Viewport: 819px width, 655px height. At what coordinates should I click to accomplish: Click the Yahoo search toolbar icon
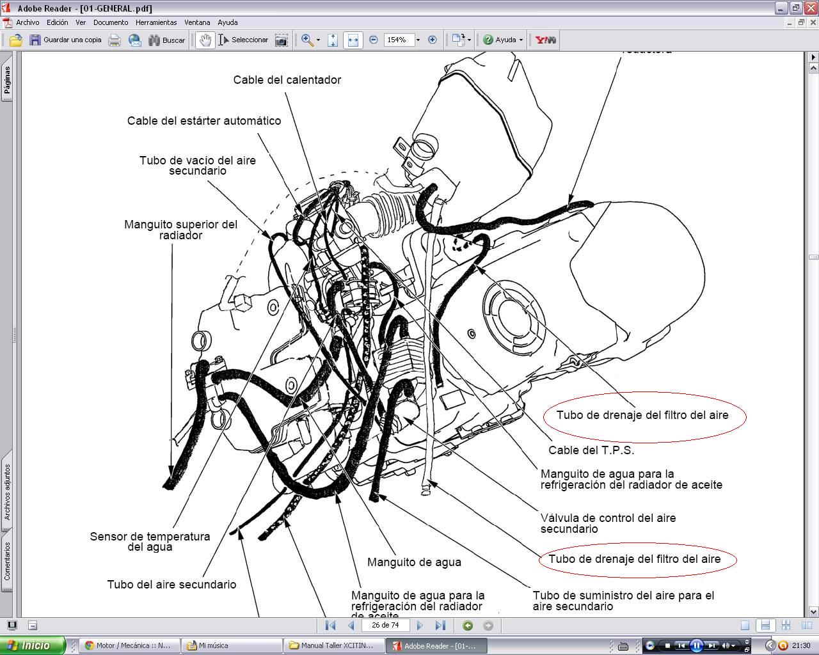pyautogui.click(x=545, y=40)
